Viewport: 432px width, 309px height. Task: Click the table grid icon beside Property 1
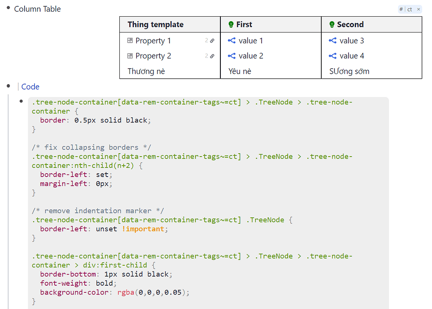coord(130,40)
